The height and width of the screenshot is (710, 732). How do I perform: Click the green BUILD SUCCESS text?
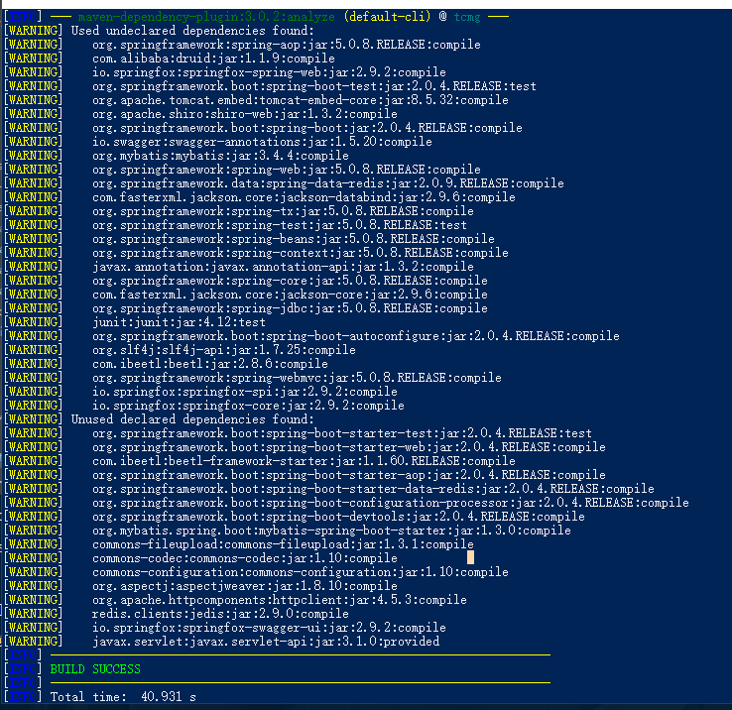95,669
